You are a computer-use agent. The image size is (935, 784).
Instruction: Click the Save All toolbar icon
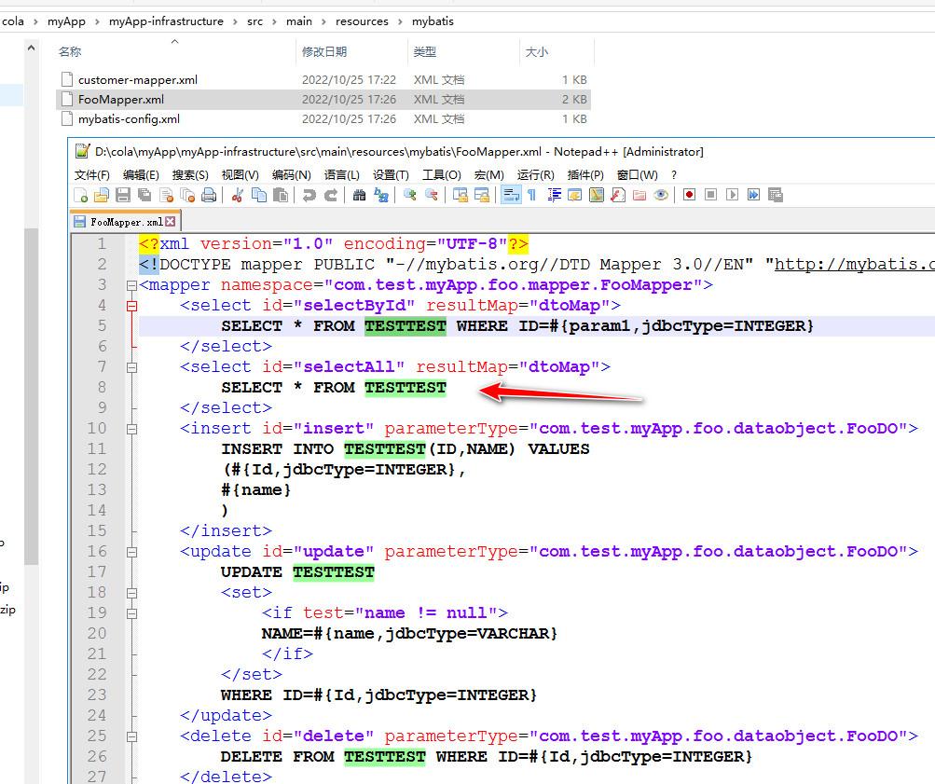[144, 195]
